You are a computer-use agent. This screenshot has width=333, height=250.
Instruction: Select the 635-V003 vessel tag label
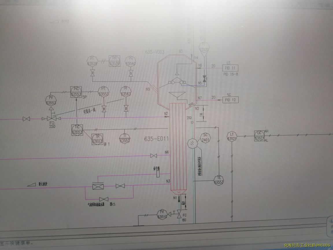point(155,52)
